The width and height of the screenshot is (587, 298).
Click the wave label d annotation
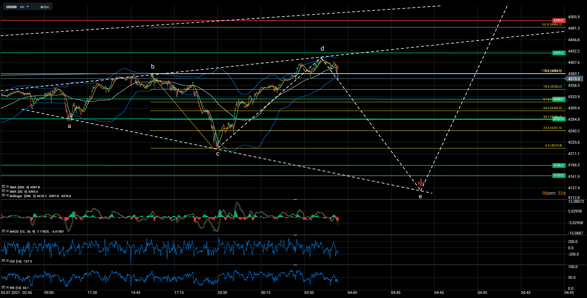coord(322,49)
